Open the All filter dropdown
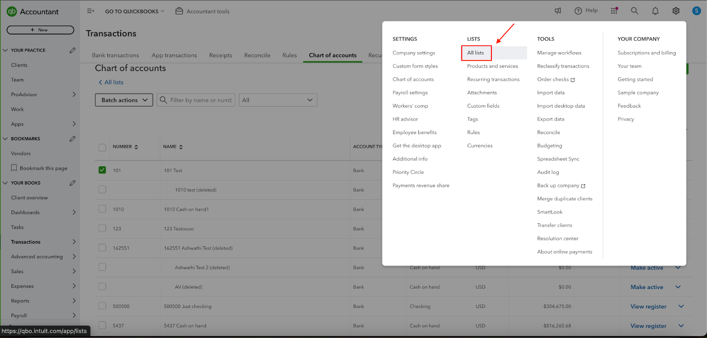 click(278, 100)
